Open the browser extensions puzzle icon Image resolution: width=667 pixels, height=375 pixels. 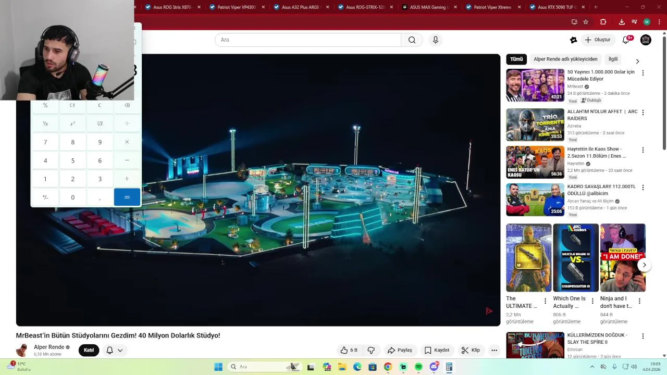(603, 22)
